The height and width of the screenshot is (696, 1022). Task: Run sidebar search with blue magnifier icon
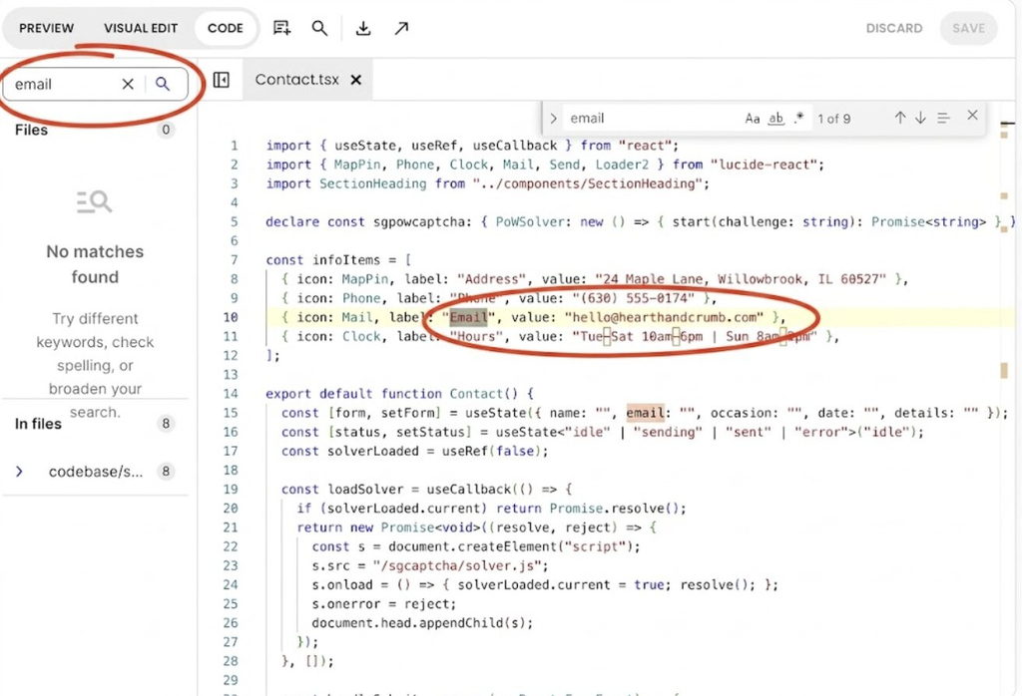tap(163, 84)
